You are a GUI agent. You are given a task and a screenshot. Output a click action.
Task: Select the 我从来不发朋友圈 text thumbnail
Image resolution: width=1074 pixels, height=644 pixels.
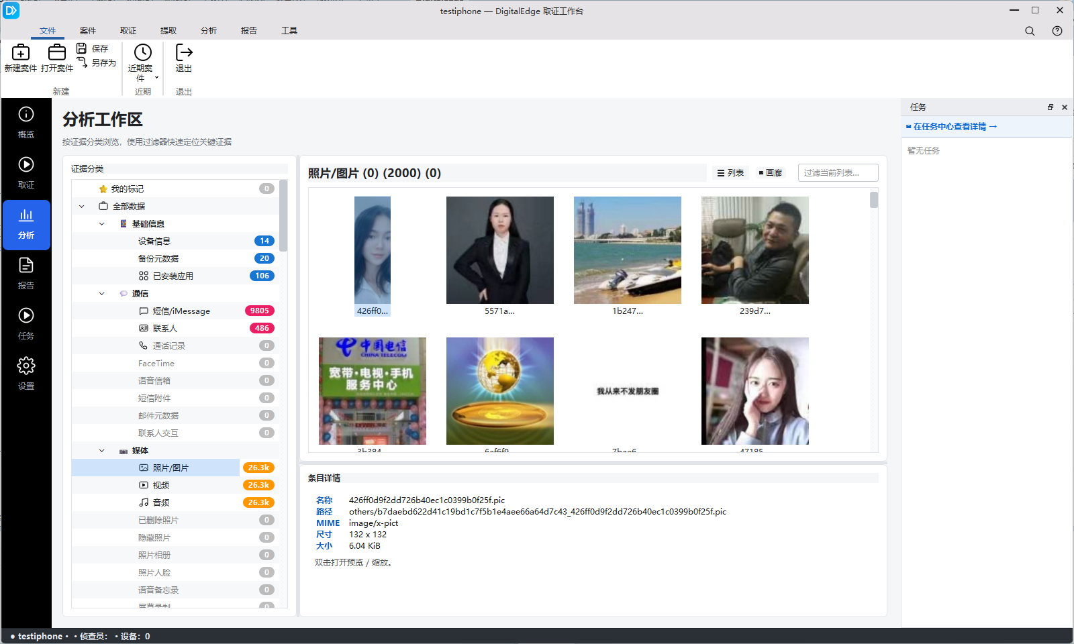click(x=628, y=391)
